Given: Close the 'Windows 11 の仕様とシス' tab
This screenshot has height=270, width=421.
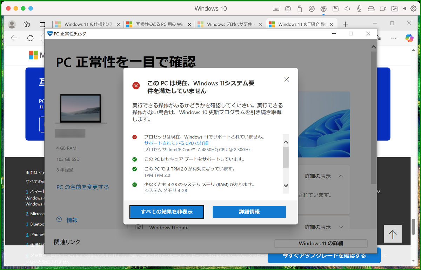Looking at the screenshot, I should point(118,24).
